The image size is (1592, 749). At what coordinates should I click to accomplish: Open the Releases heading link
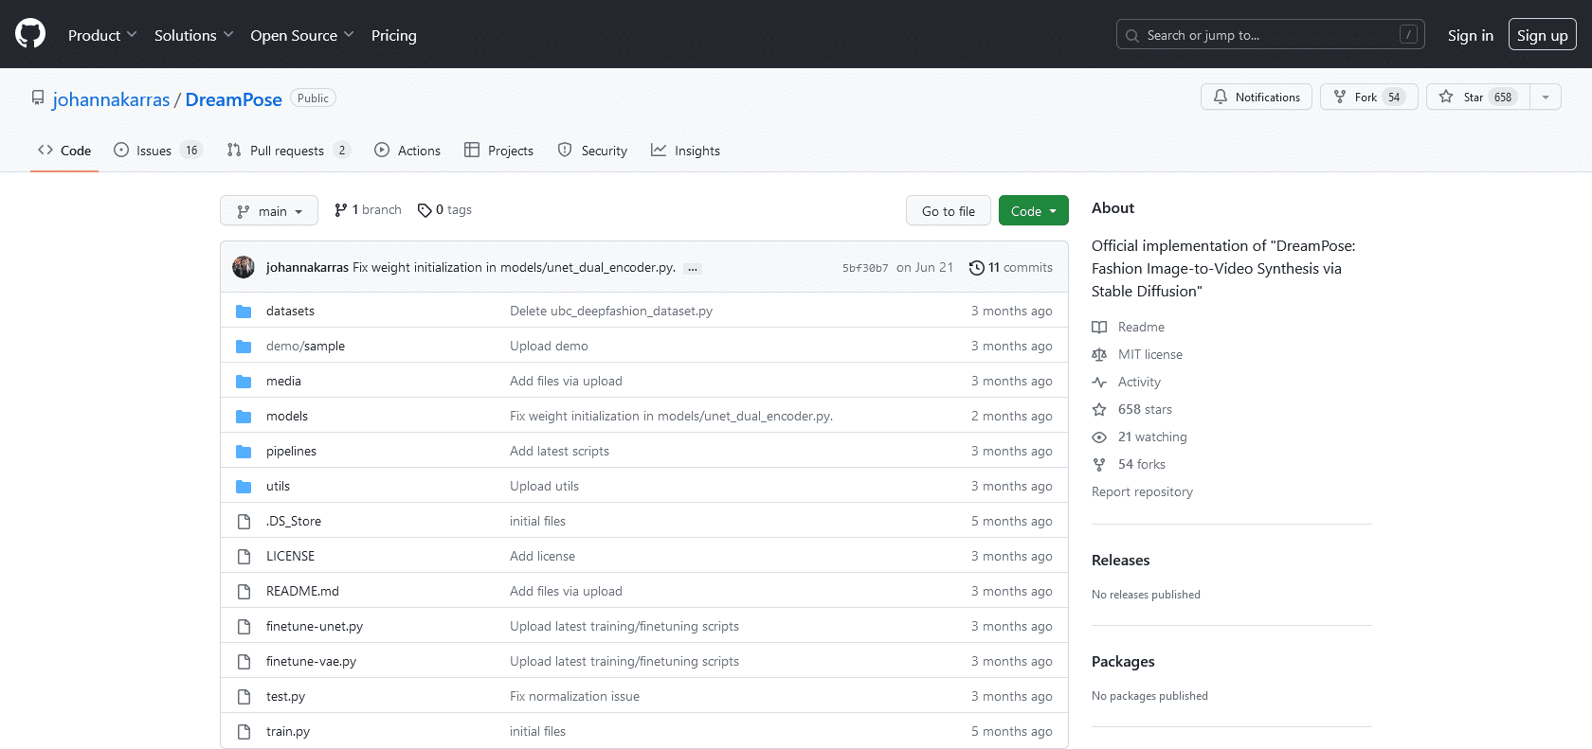[1120, 560]
